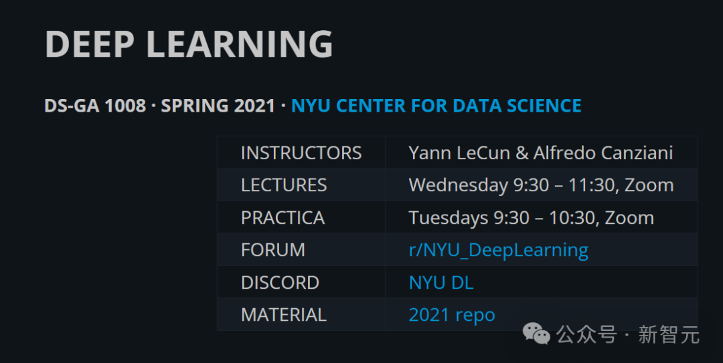Select the DISCORD label cell
The image size is (723, 363).
click(x=301, y=282)
